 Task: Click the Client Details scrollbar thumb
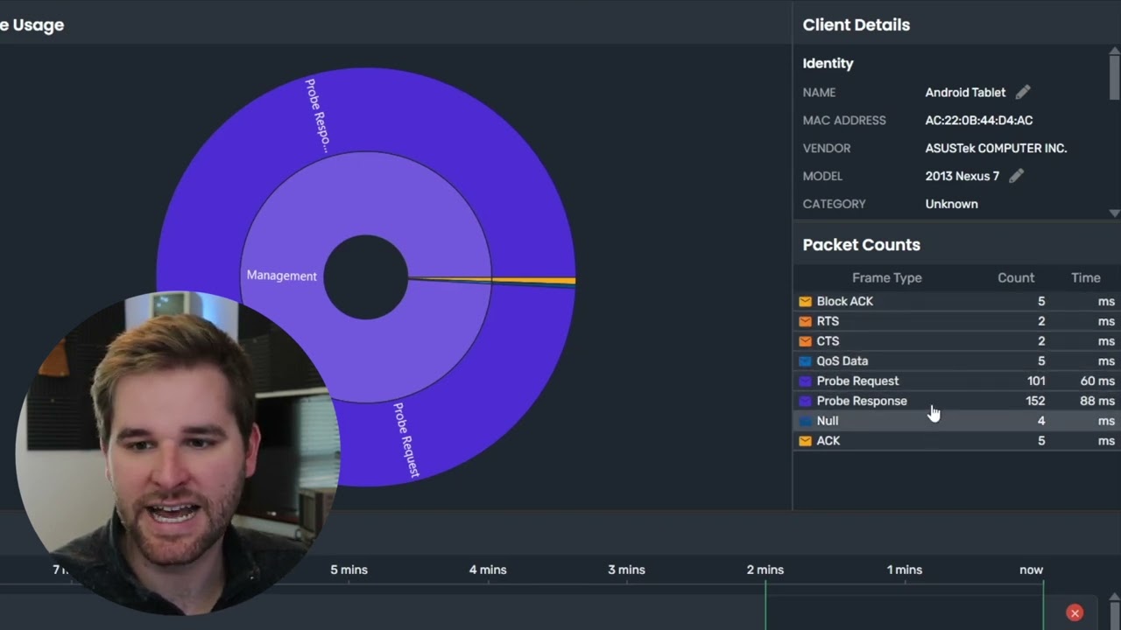1114,79
